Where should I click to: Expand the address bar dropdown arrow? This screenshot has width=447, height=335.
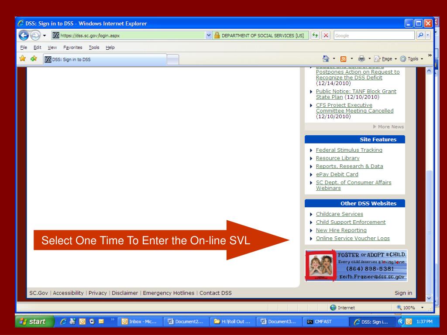208,35
